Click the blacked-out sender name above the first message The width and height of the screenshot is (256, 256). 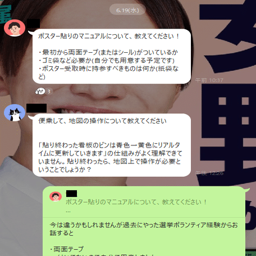(x=33, y=23)
